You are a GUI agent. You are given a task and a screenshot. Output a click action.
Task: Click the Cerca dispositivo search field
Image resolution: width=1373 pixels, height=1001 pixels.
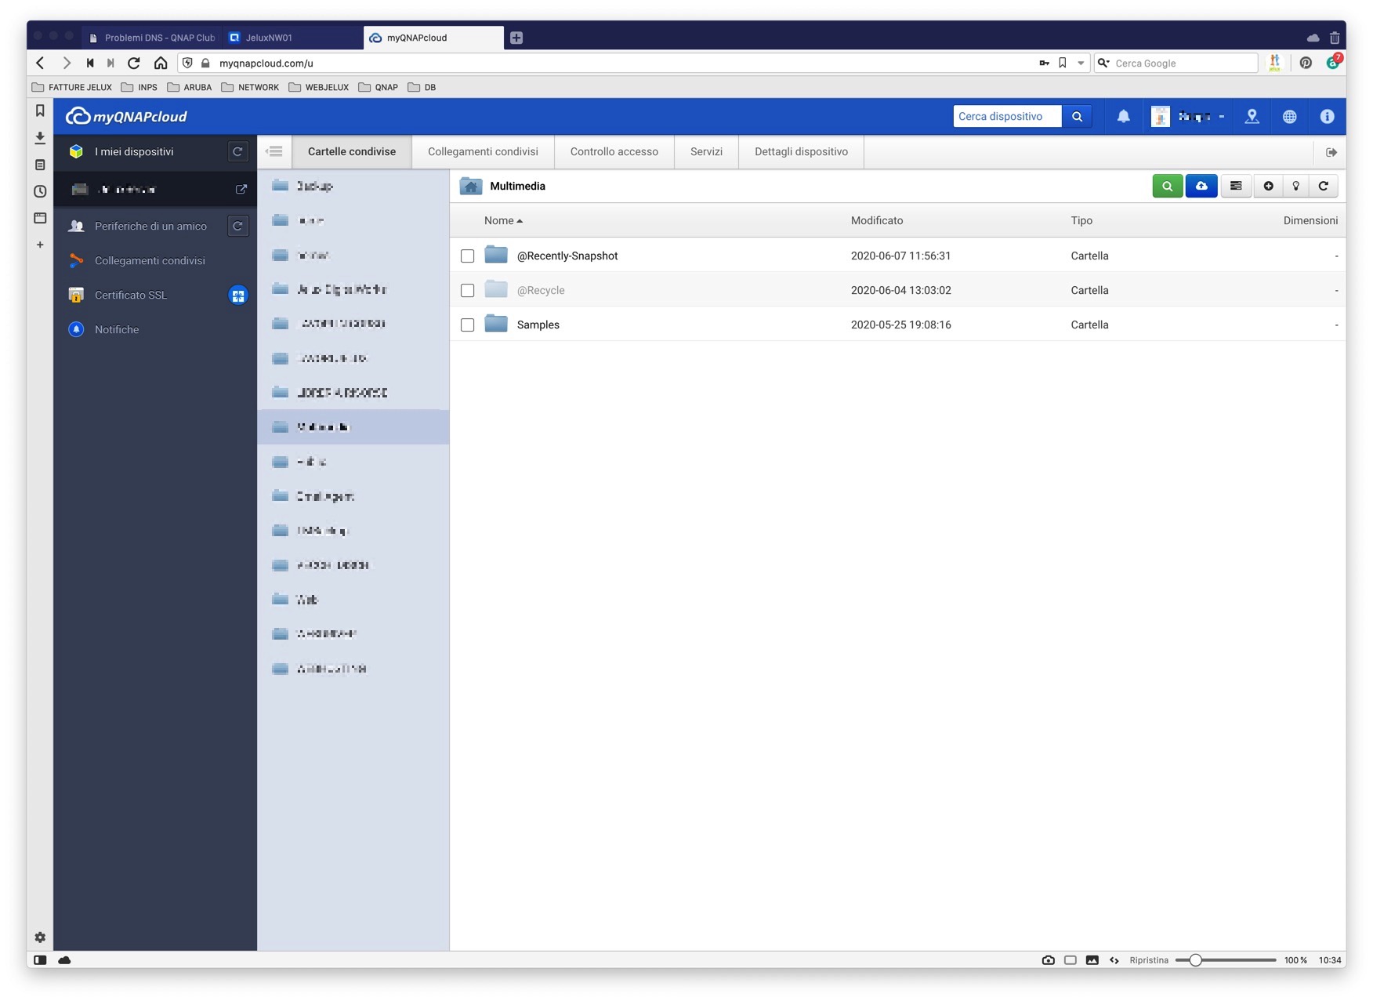tap(1007, 117)
